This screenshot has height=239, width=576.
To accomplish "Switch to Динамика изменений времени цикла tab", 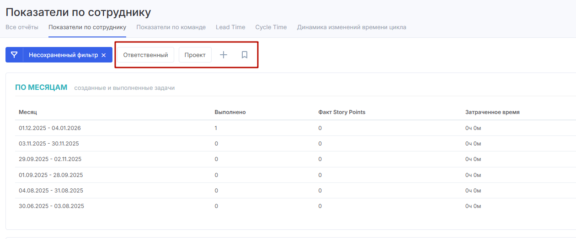I will pos(352,27).
